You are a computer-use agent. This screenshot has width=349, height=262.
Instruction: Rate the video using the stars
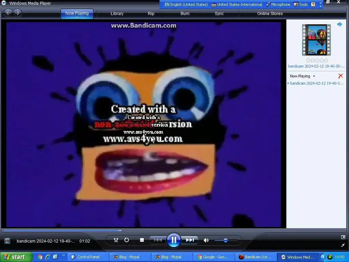click(317, 60)
